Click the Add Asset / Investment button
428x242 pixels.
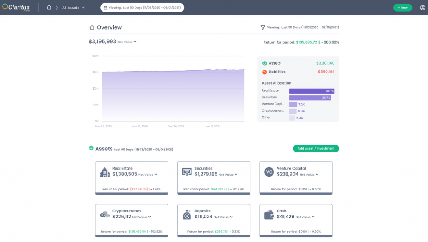coord(315,148)
